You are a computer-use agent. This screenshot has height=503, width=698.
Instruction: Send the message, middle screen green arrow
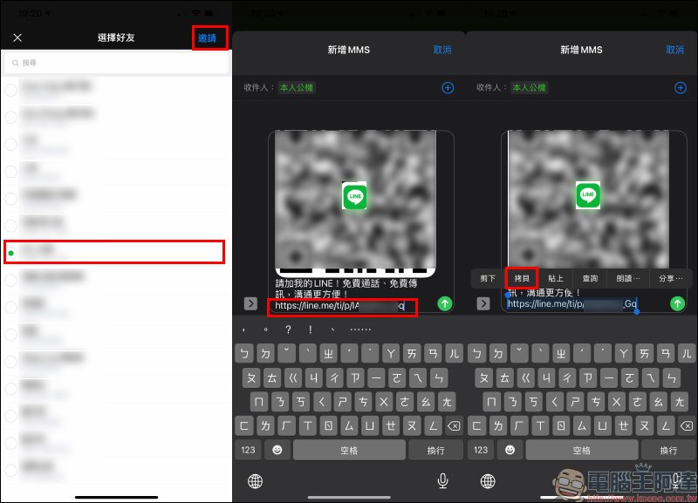(x=445, y=303)
